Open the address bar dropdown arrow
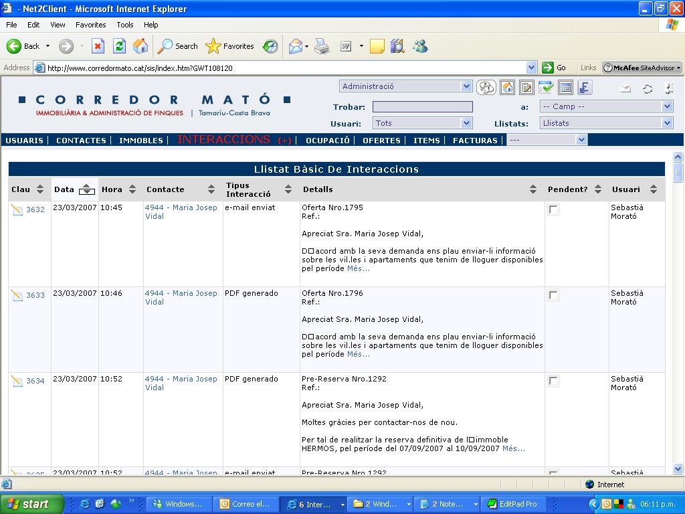Screen dimensions: 685x514 tap(531, 68)
